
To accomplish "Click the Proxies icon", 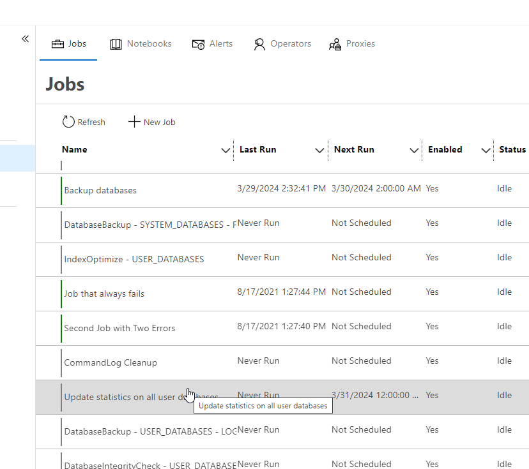I will click(x=335, y=44).
